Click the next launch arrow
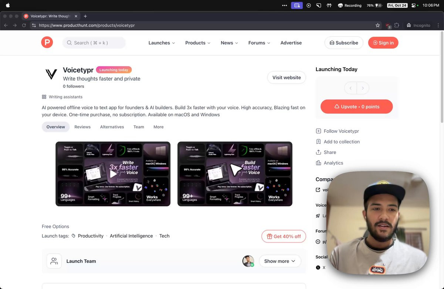The image size is (444, 289). click(363, 88)
